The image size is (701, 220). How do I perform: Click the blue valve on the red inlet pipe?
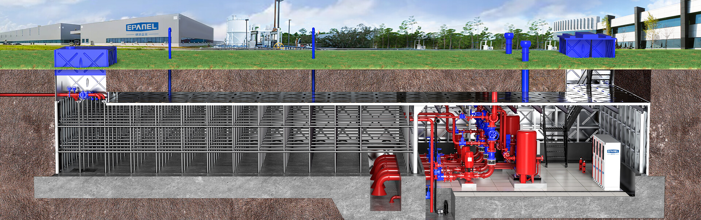[x=83, y=95]
